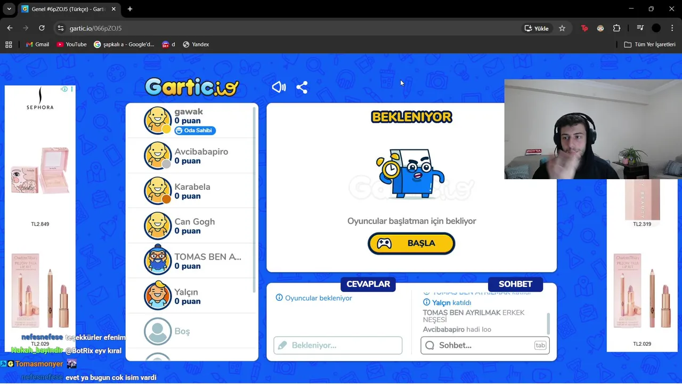This screenshot has height=384, width=682.
Task: Open the apps grid in bookmarks bar
Action: 9,44
